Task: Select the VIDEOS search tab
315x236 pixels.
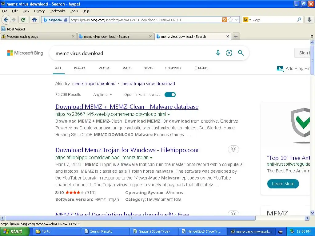Action: tap(105, 68)
